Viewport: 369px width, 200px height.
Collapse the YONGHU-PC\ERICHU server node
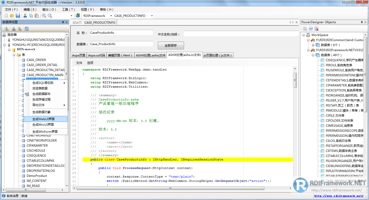coord(5,45)
